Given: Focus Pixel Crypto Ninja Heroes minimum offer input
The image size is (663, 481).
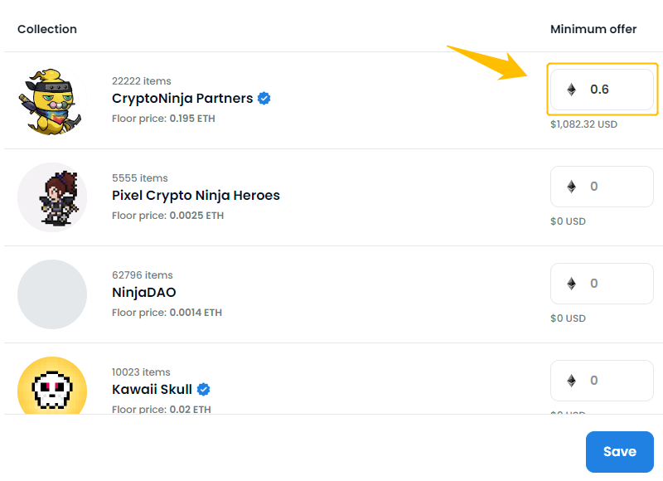Looking at the screenshot, I should (x=603, y=187).
